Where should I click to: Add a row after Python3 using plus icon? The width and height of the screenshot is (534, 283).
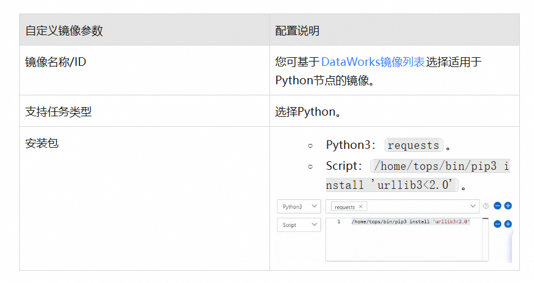pos(508,205)
